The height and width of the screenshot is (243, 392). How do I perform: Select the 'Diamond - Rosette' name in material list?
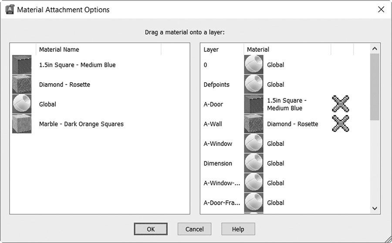(64, 84)
